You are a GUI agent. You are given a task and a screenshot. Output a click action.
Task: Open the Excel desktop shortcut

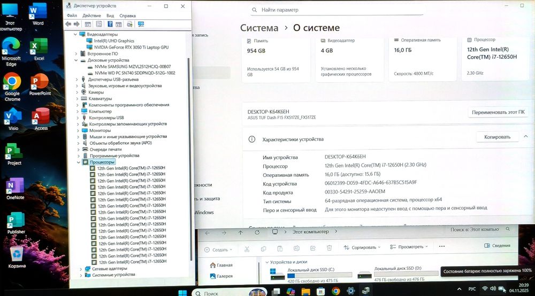(x=39, y=49)
